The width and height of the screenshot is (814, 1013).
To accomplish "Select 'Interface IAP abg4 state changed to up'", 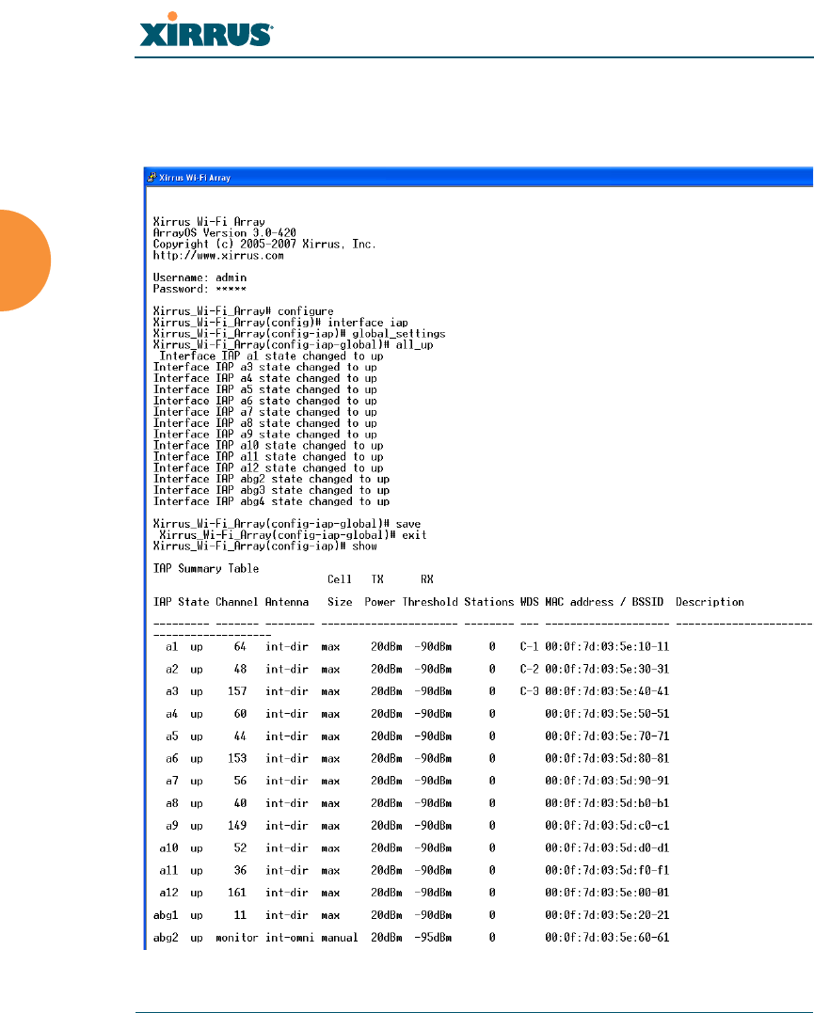I will [272, 501].
